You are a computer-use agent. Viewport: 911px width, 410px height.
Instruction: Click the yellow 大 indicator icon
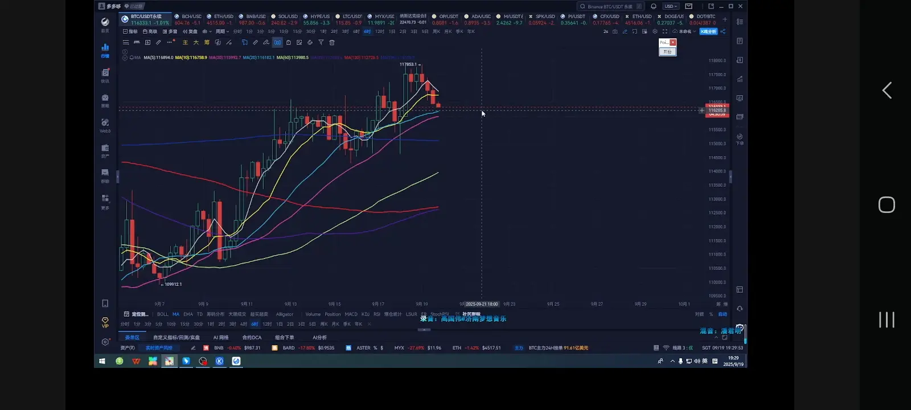(x=196, y=42)
